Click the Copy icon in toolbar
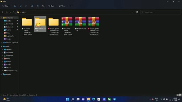 click(x=20, y=6)
